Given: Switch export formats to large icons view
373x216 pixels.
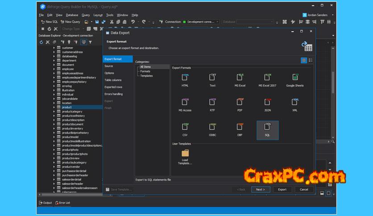Looking at the screenshot, I should pos(304,60).
